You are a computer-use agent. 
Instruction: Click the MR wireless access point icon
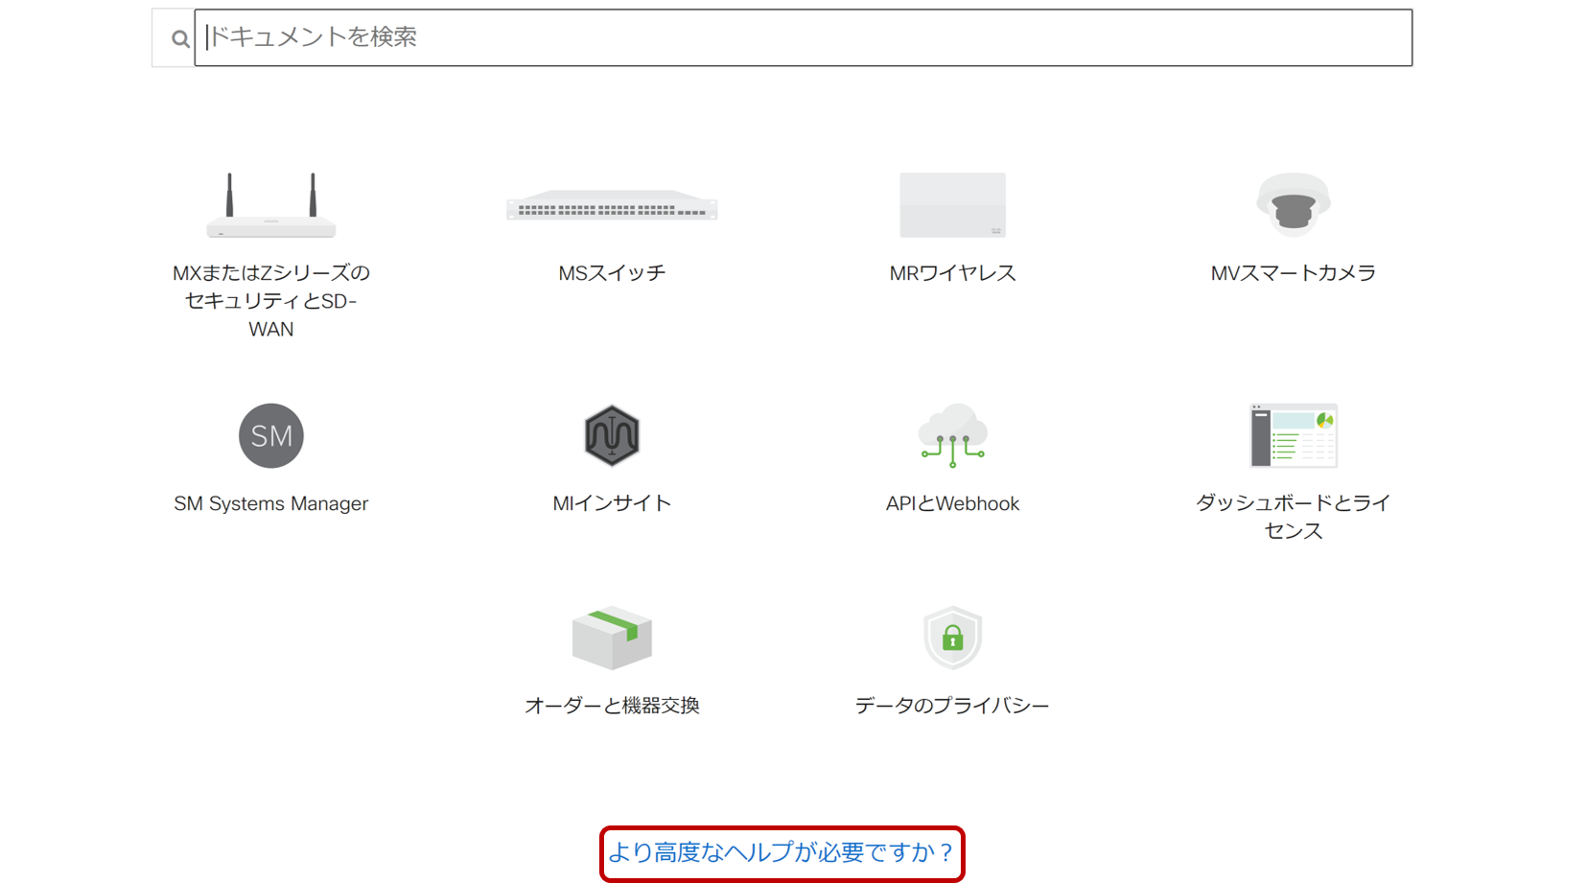pyautogui.click(x=952, y=205)
